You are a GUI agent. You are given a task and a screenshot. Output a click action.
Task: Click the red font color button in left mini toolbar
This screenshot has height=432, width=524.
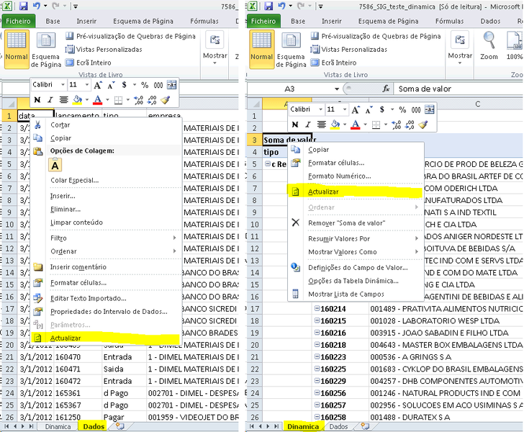point(98,100)
